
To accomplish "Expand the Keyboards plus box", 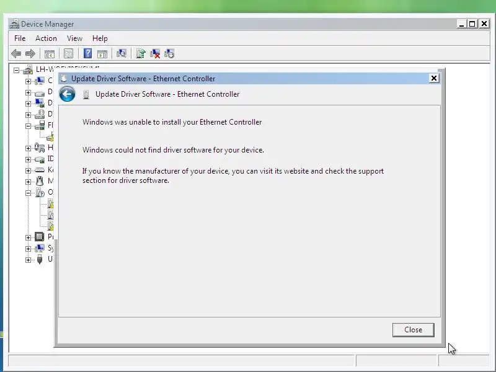I will click(28, 170).
